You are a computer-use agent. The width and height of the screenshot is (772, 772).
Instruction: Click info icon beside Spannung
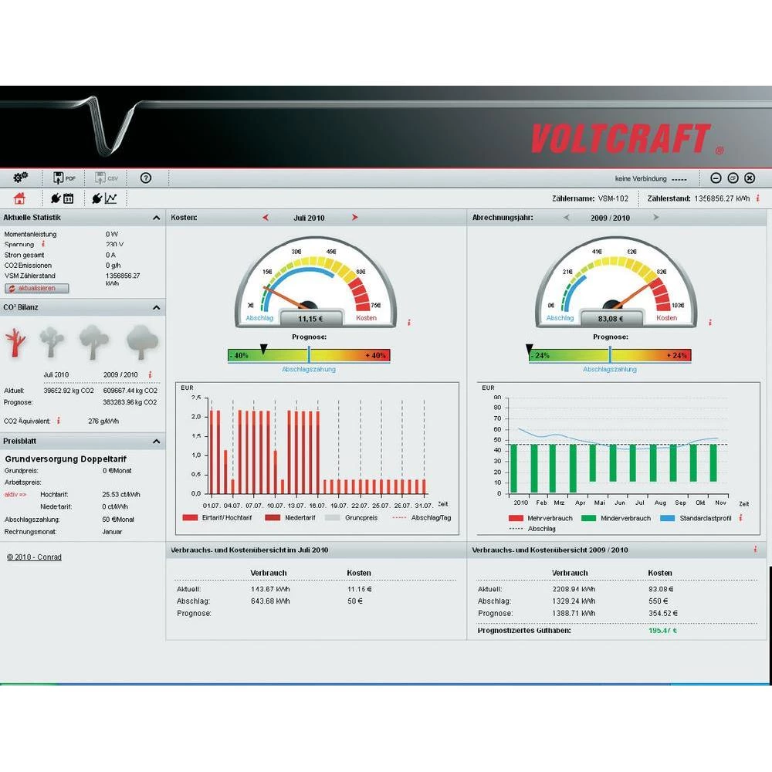point(43,244)
